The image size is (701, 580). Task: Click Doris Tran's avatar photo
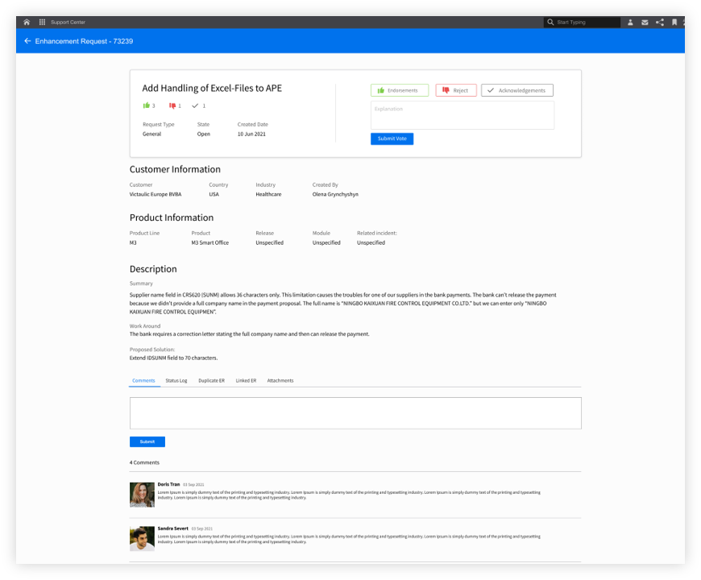(x=142, y=495)
